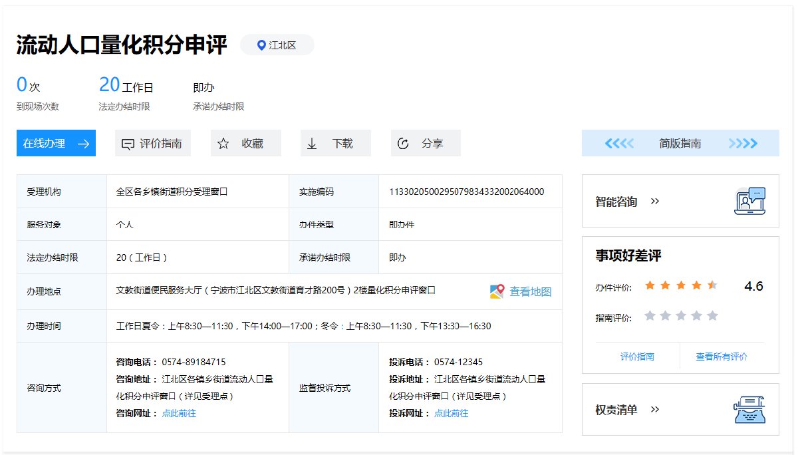Click the 智能咨询 chat computer icon
Screen dimensions: 798x455
[750, 201]
